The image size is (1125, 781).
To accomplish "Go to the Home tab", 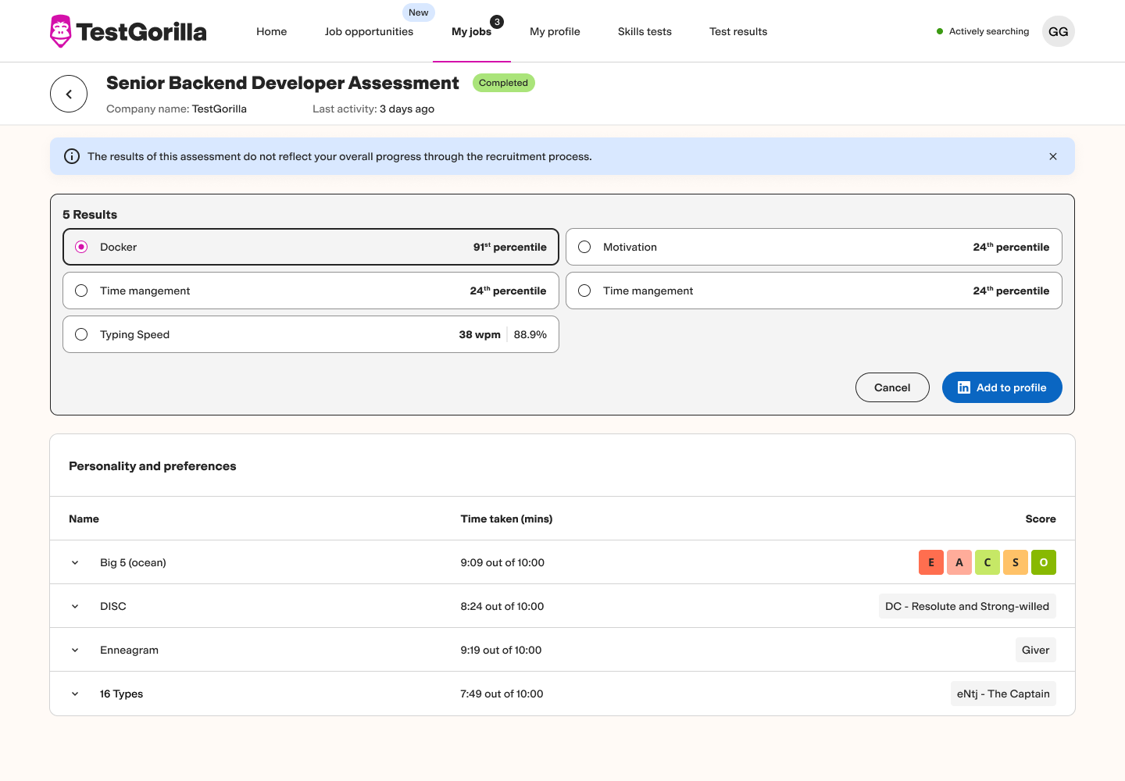I will pos(272,31).
